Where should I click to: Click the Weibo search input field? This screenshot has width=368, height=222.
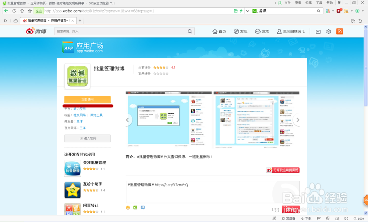click(x=121, y=31)
